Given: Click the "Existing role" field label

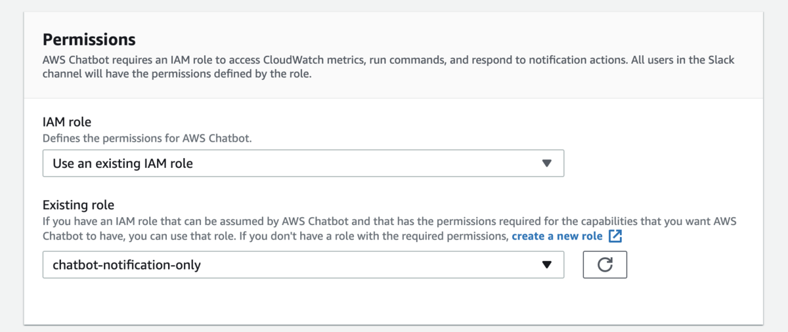Looking at the screenshot, I should [x=79, y=205].
